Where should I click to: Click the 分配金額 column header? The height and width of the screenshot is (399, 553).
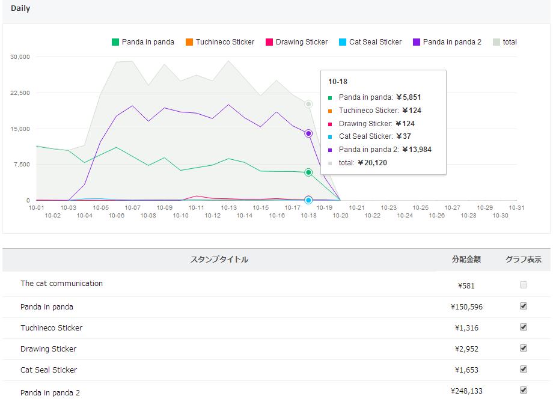click(466, 260)
